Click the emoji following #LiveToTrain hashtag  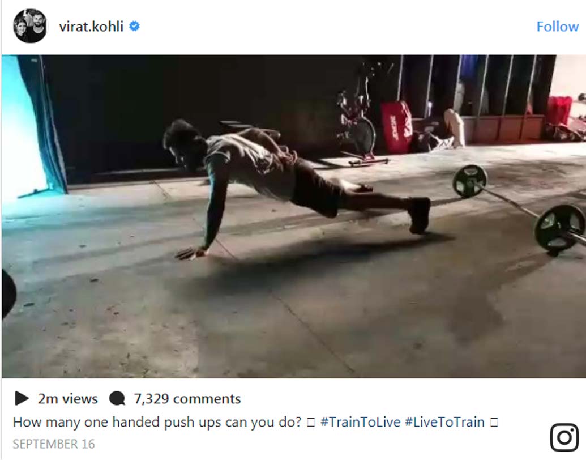click(x=494, y=422)
